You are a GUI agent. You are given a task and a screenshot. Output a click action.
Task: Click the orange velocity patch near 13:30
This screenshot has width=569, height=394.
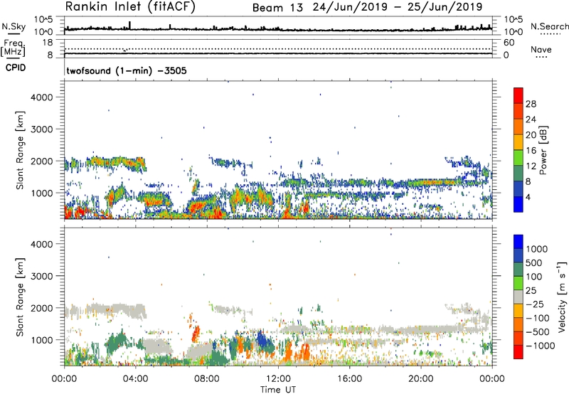[305, 351]
